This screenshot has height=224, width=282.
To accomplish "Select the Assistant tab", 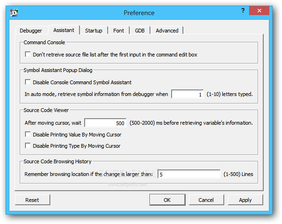I will [63, 30].
